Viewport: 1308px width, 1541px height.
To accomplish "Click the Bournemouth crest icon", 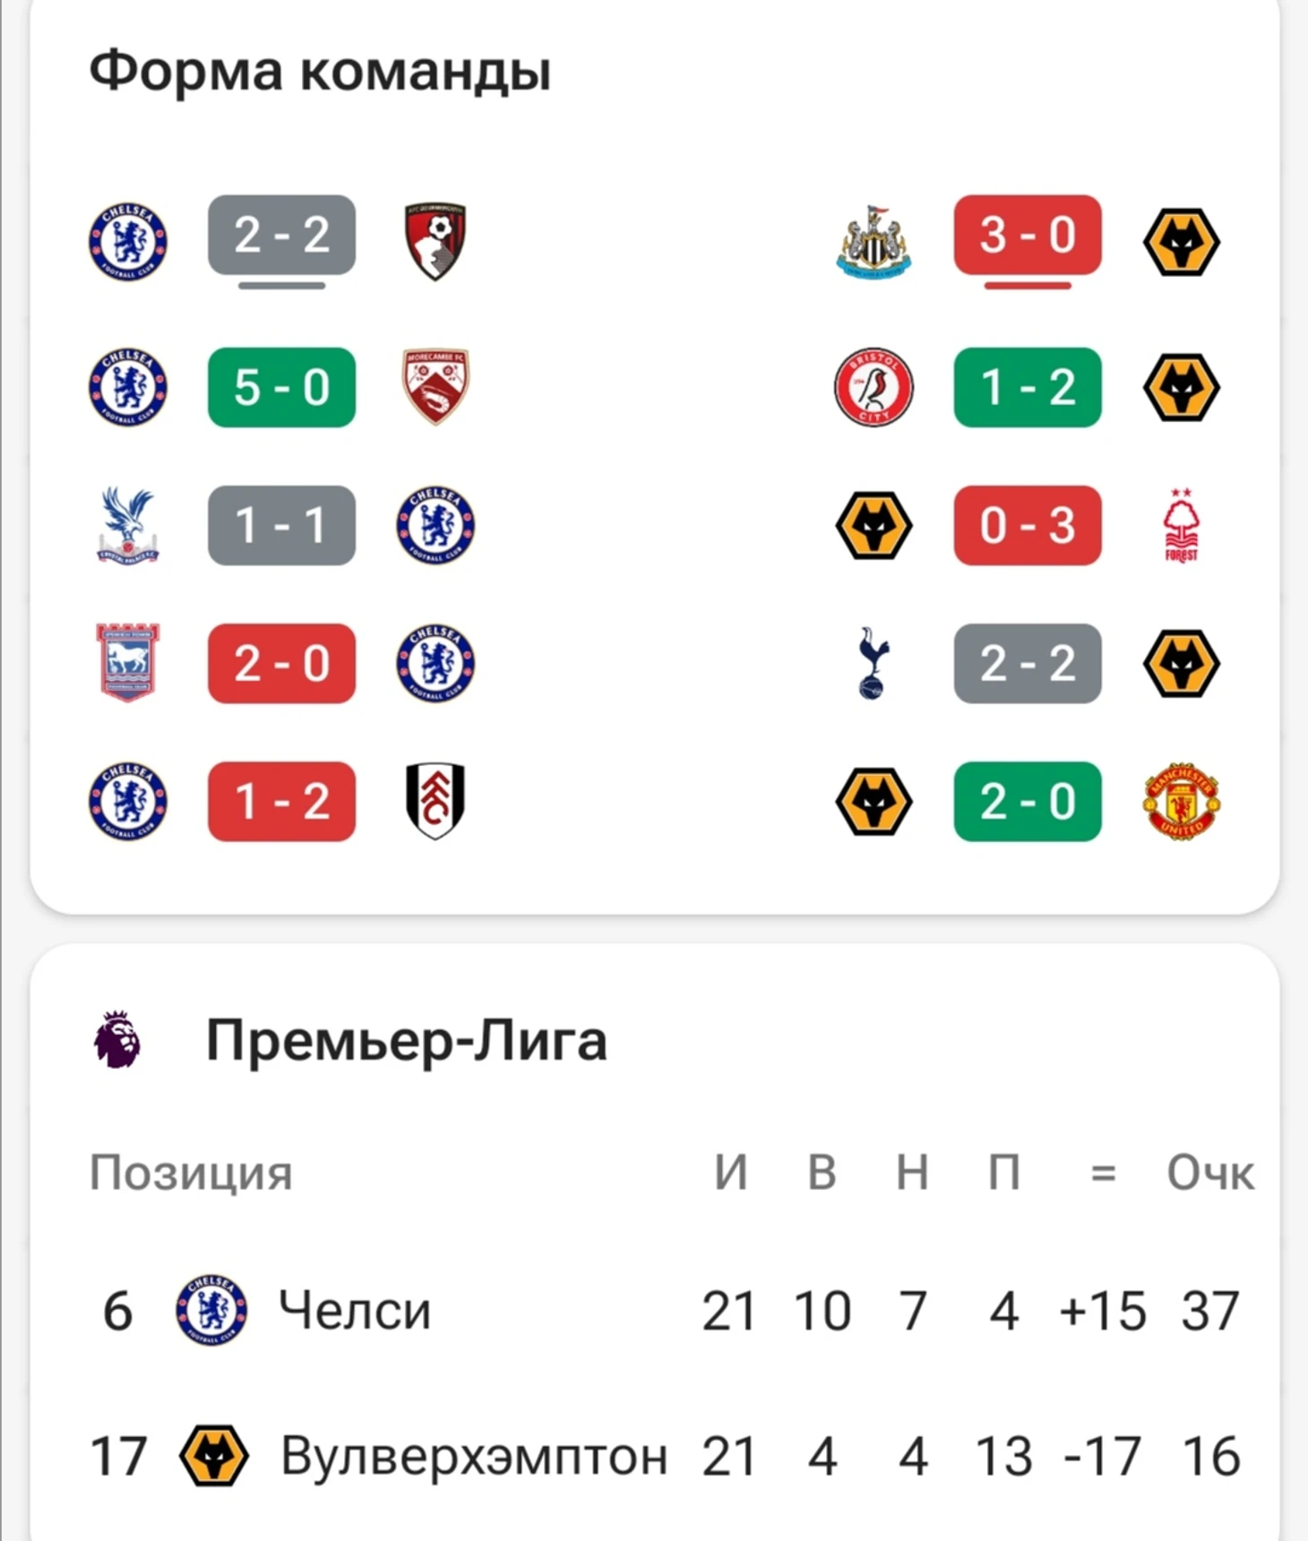I will click(435, 240).
